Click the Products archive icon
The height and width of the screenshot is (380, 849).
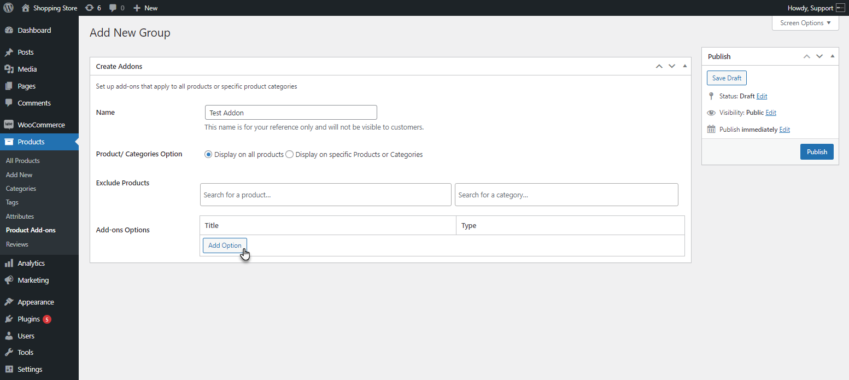tap(9, 142)
